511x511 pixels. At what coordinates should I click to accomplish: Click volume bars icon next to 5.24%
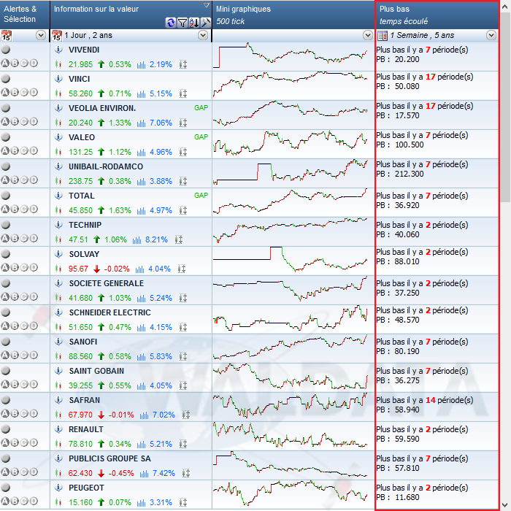[141, 298]
